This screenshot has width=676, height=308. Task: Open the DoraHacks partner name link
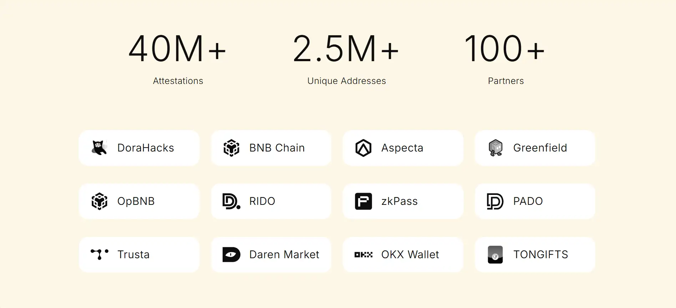coord(146,148)
